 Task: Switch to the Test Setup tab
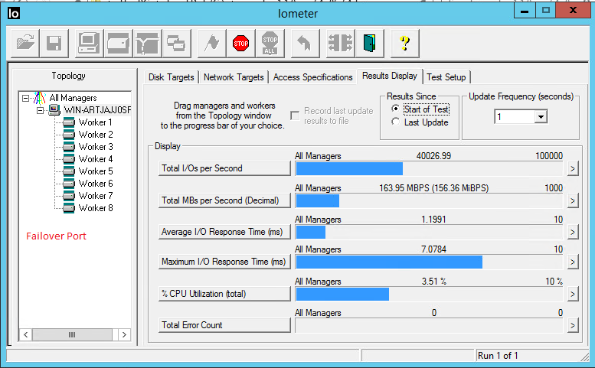coord(446,77)
